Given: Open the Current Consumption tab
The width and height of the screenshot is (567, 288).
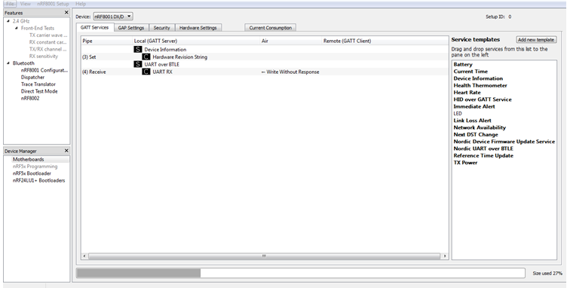Looking at the screenshot, I should pyautogui.click(x=271, y=28).
